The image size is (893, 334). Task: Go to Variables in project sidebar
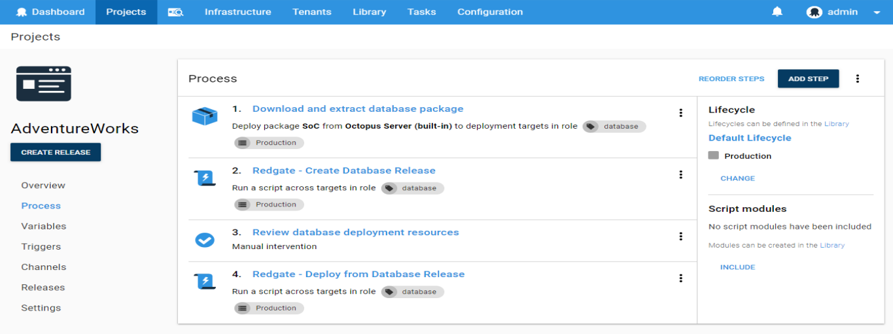pyautogui.click(x=44, y=226)
